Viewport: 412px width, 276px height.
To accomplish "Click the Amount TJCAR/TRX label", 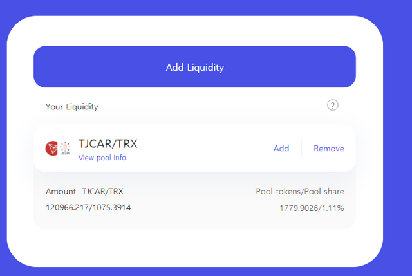I will coord(84,192).
